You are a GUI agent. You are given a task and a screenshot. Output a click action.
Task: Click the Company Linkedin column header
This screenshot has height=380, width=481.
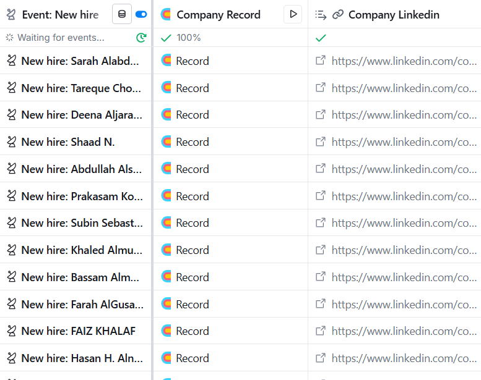tap(394, 15)
